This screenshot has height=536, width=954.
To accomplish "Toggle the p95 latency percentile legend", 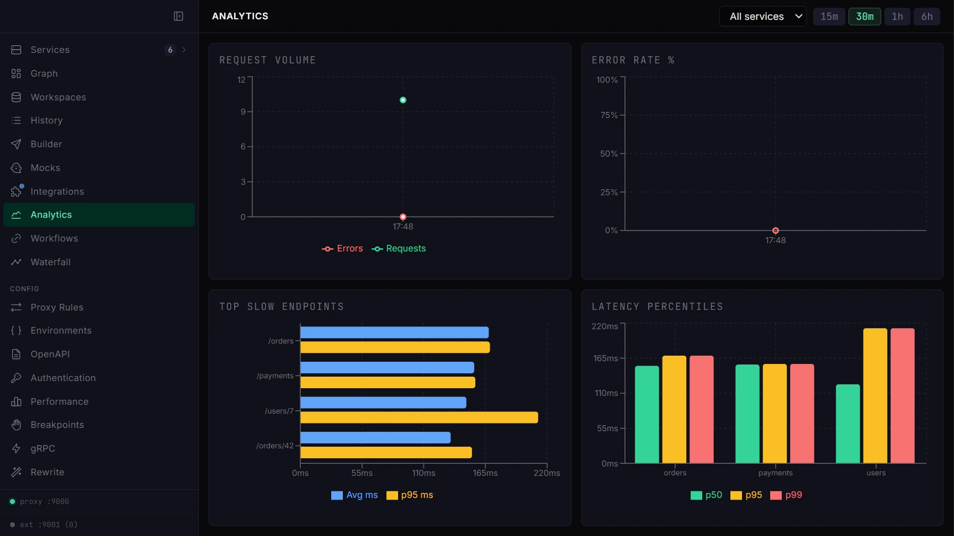I will pos(746,495).
